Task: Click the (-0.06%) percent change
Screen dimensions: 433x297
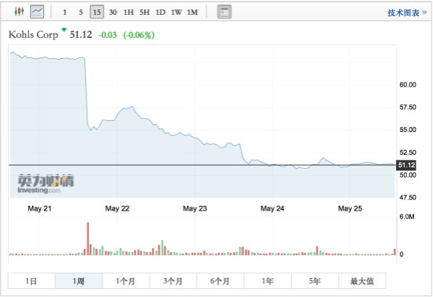Action: click(139, 35)
